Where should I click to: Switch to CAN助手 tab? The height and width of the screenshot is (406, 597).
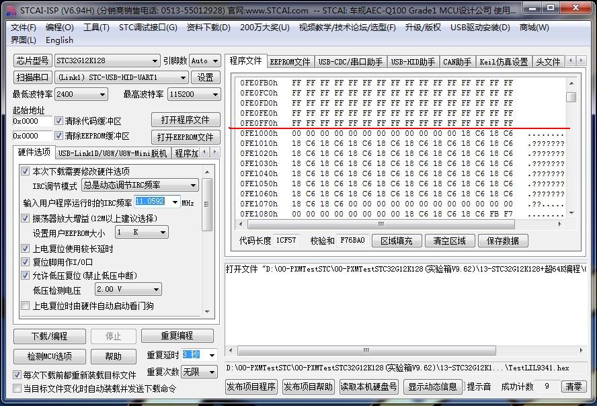point(457,62)
